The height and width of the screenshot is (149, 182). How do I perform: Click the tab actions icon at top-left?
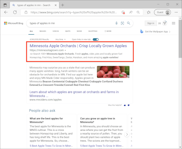point(5,5)
